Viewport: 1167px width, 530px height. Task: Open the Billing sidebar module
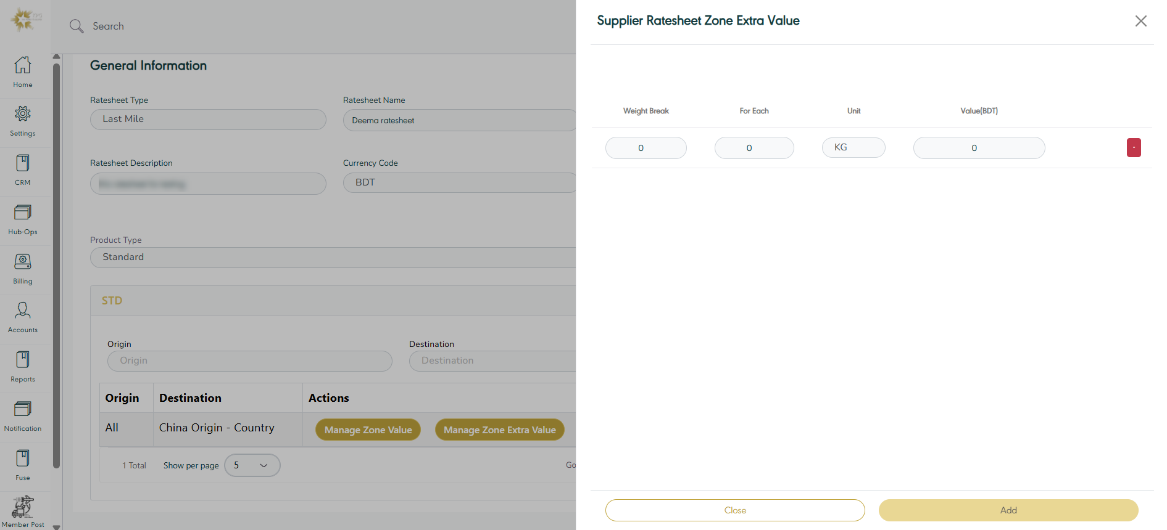(x=23, y=268)
